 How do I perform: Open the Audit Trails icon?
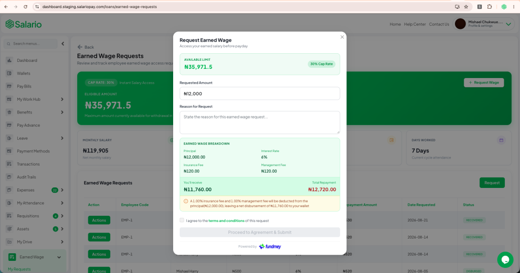point(9,177)
